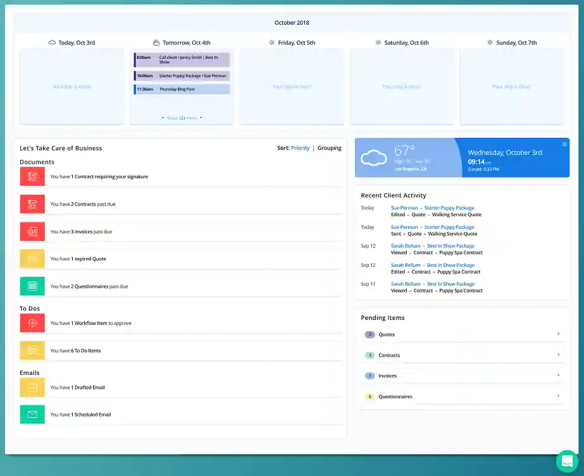This screenshot has width=584, height=476.
Task: Open 3 Invoices past due item
Action: coord(181,231)
